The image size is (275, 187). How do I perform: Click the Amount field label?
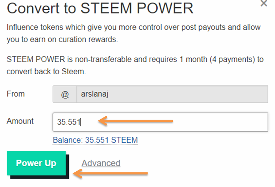(20, 121)
